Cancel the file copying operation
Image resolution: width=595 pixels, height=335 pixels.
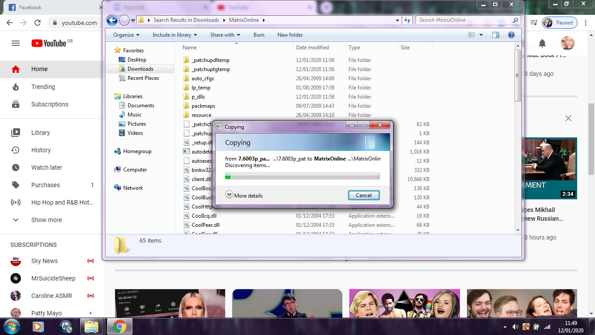pos(364,195)
